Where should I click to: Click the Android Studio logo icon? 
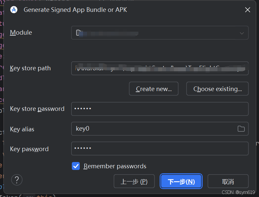[14, 10]
